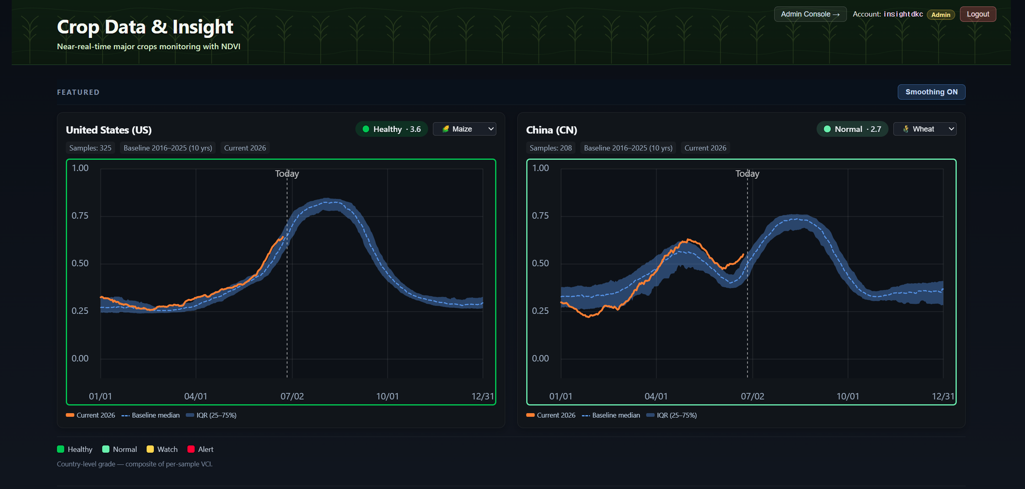
Task: Click the Samples: 325 chip
Action: coord(90,148)
